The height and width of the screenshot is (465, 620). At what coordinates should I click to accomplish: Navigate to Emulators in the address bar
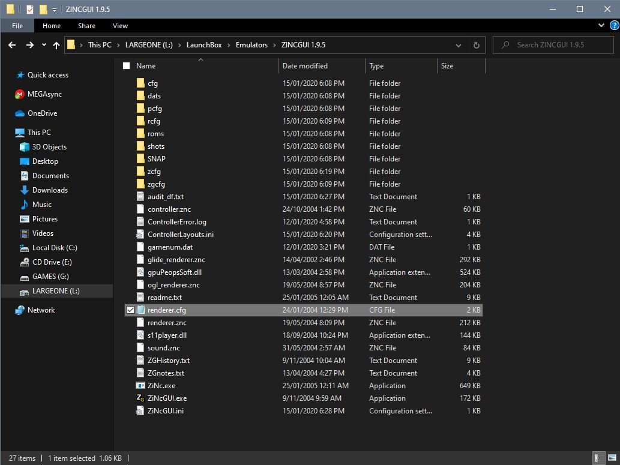pyautogui.click(x=251, y=45)
